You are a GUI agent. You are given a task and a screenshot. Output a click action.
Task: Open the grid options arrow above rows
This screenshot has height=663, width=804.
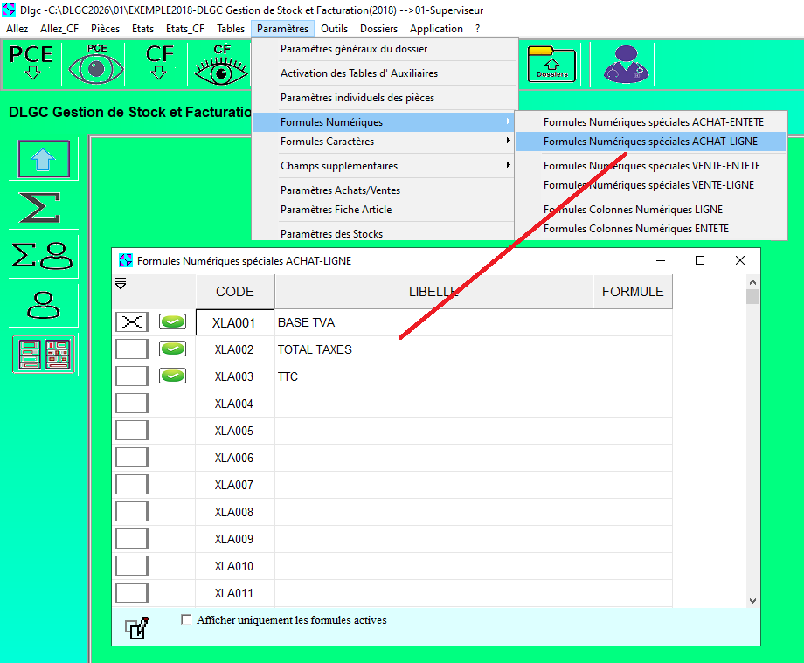point(121,283)
